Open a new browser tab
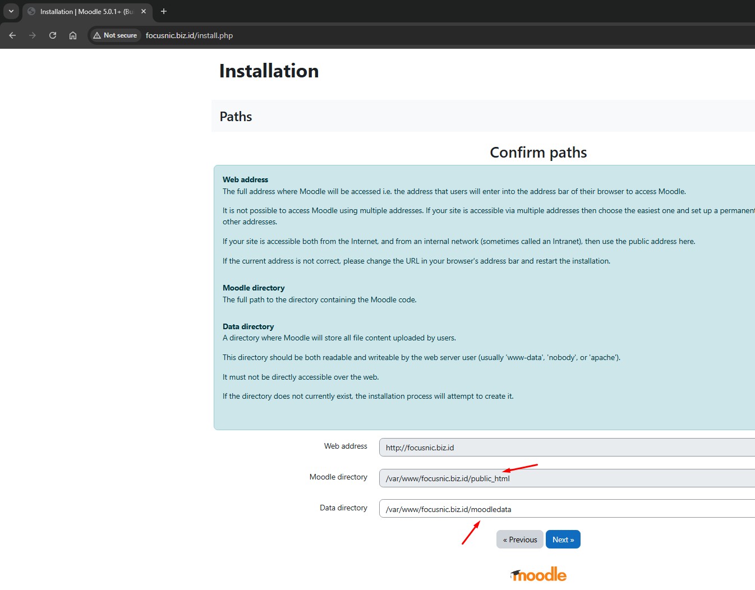Screen dimensions: 755x590 [x=164, y=11]
